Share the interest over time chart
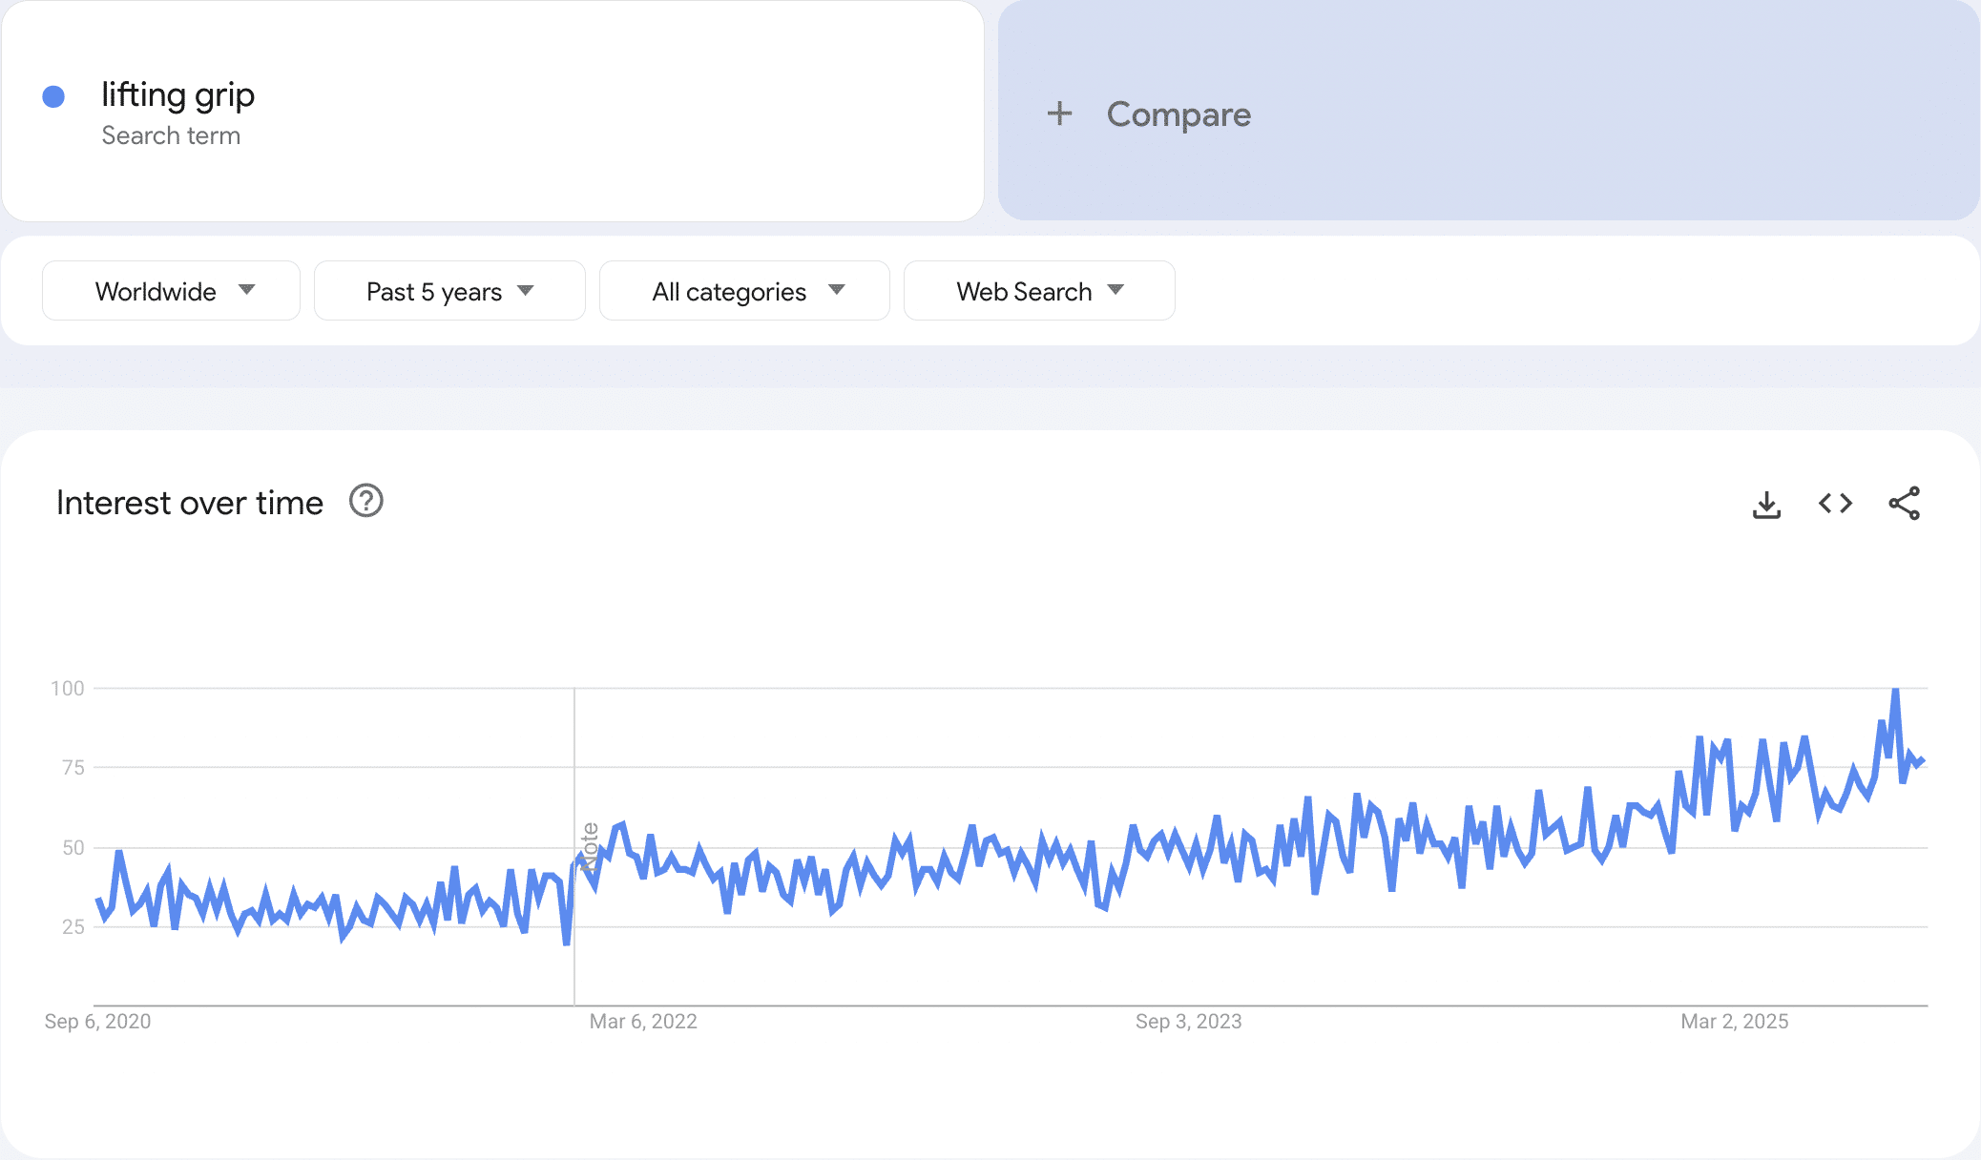1981x1160 pixels. (x=1904, y=504)
